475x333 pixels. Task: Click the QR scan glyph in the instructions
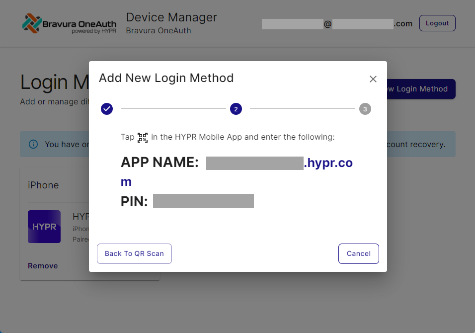pos(143,137)
